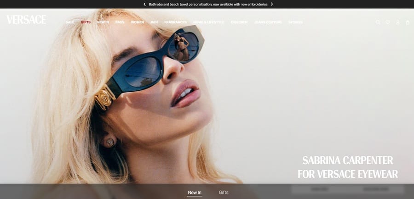Viewport: 414px width, 199px height.
Task: Open the HOME & LIFESTYLE menu
Action: pyautogui.click(x=209, y=22)
